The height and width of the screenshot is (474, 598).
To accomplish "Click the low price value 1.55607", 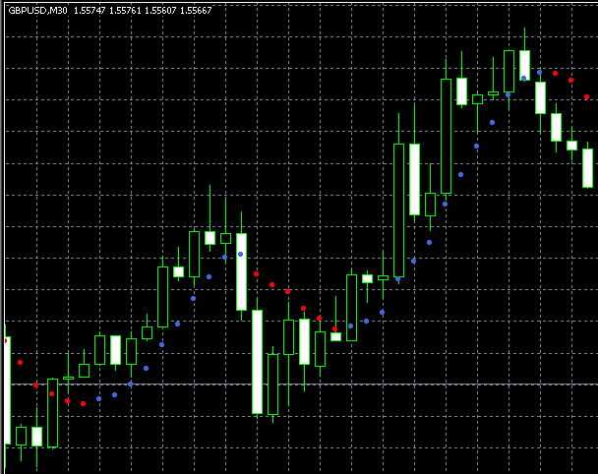I will 160,11.
